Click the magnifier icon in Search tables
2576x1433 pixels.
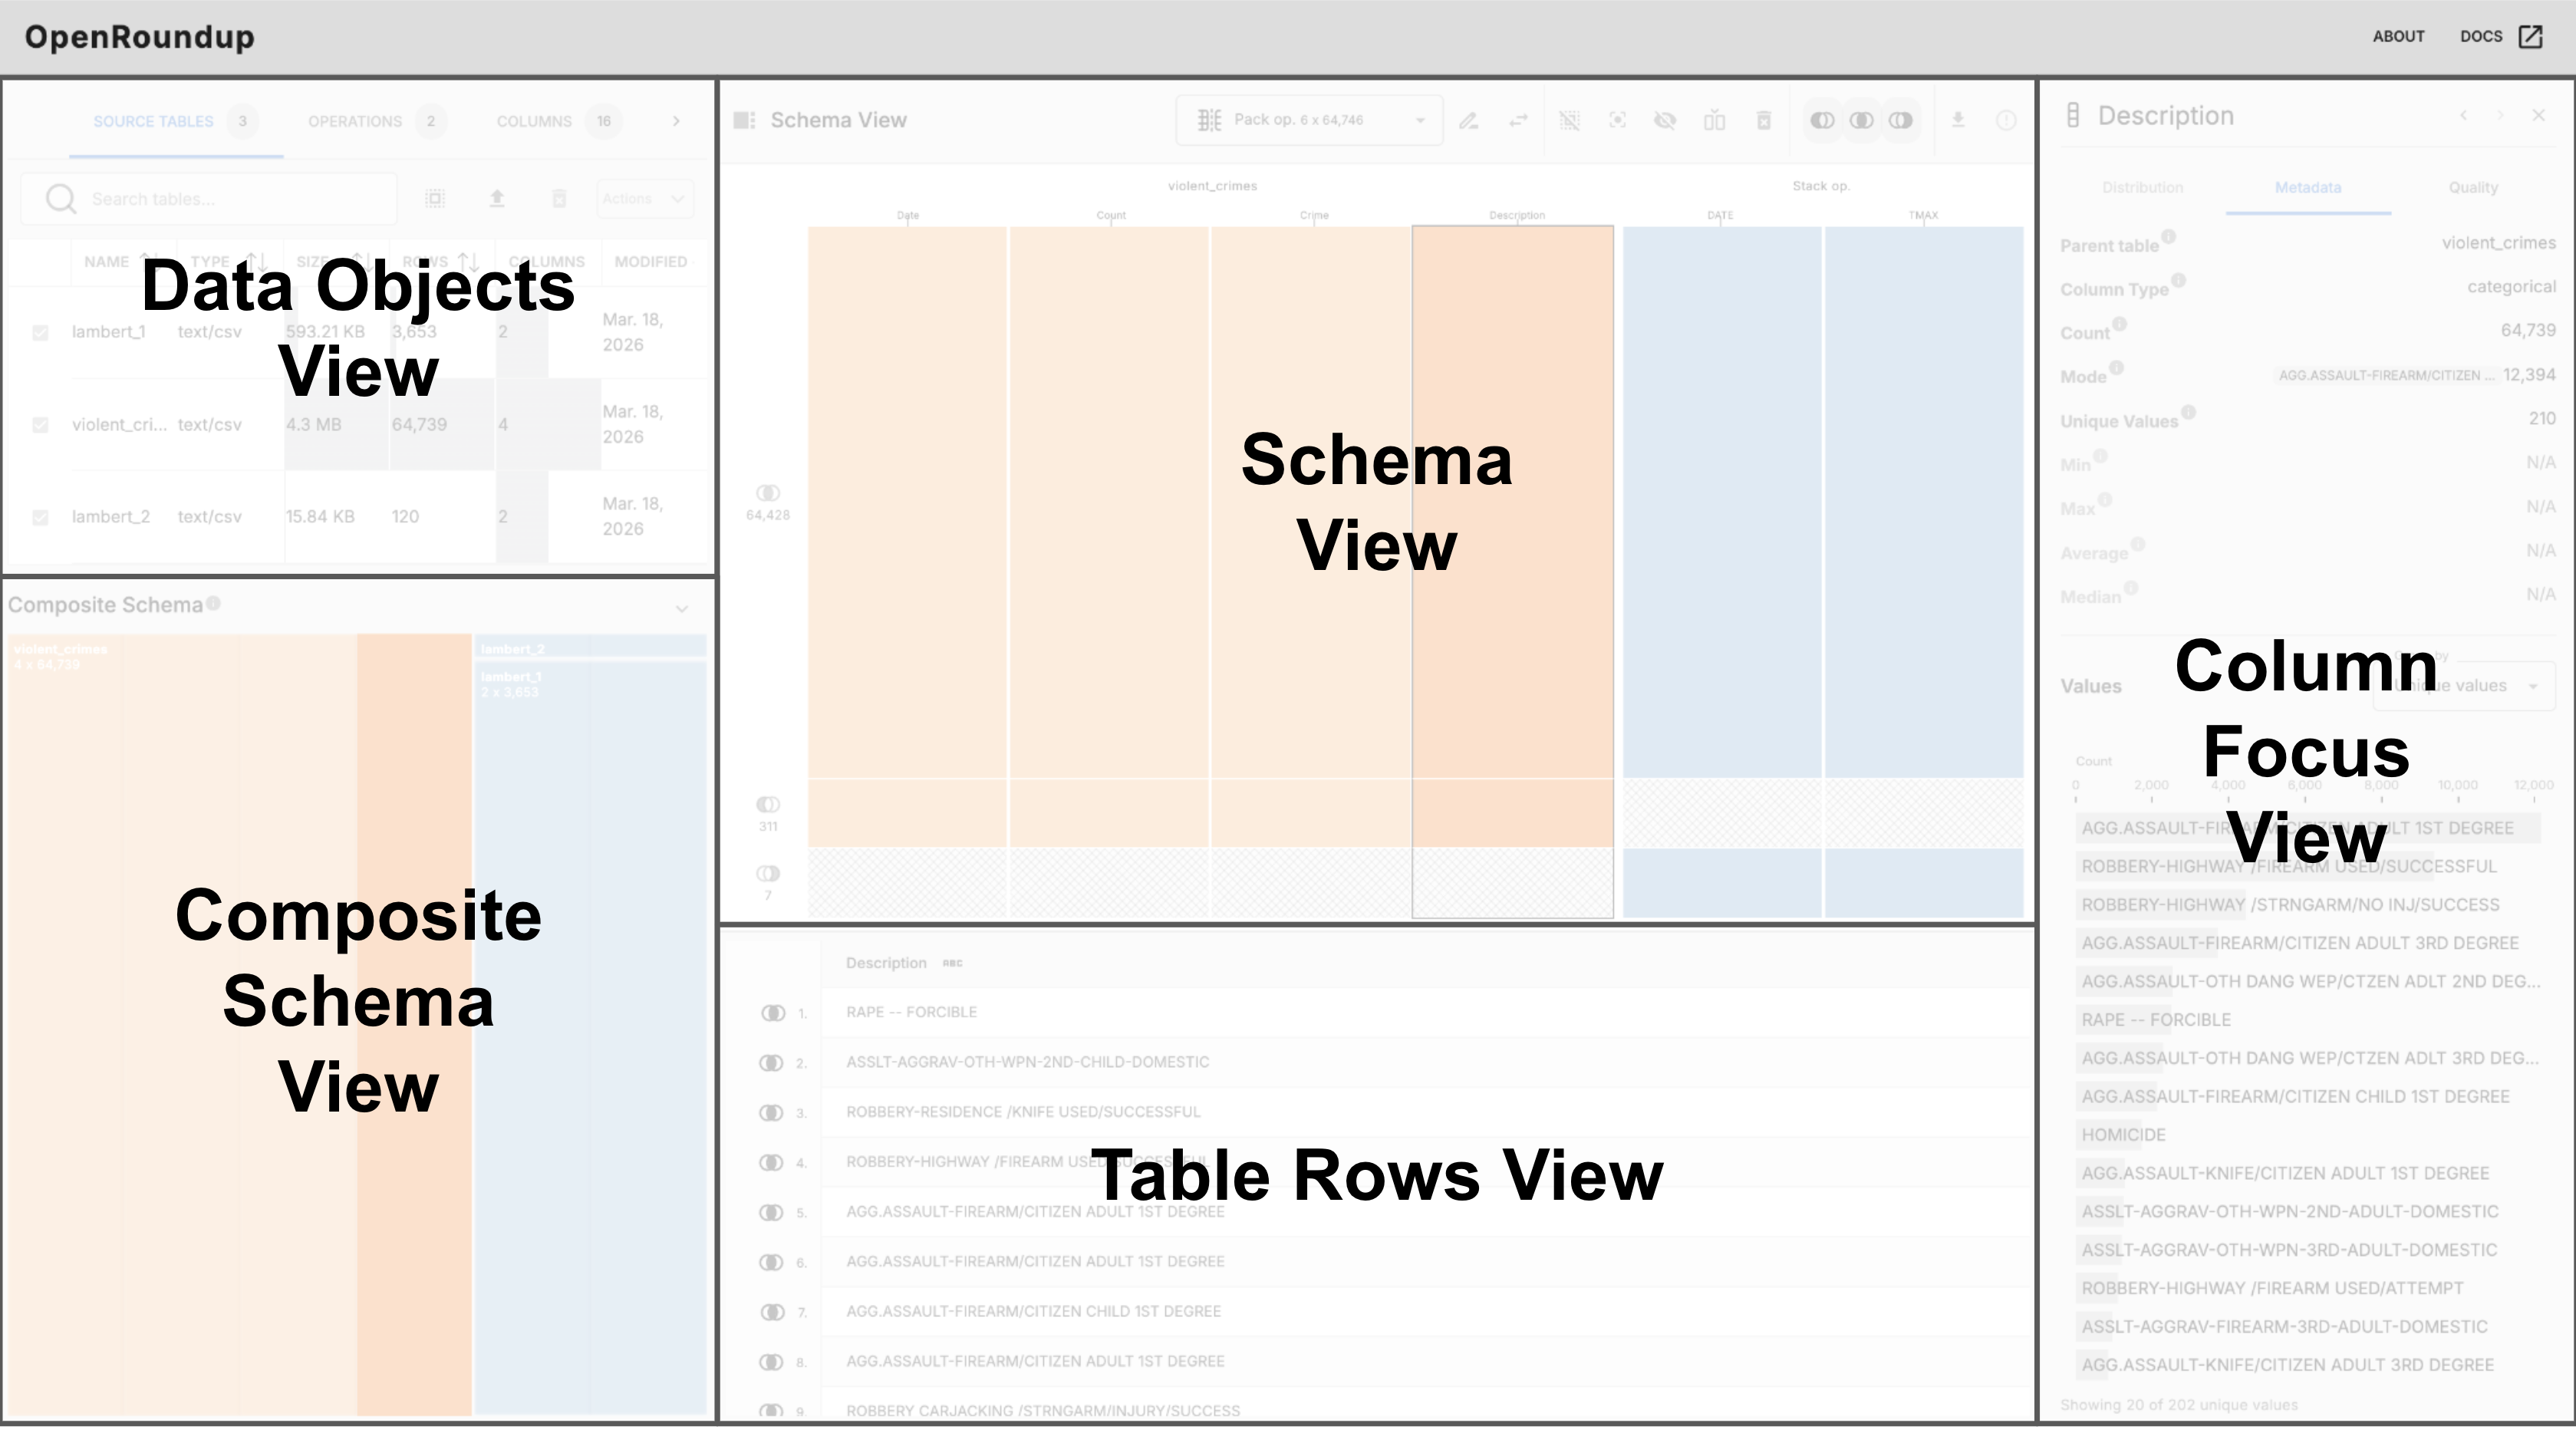pos(61,199)
